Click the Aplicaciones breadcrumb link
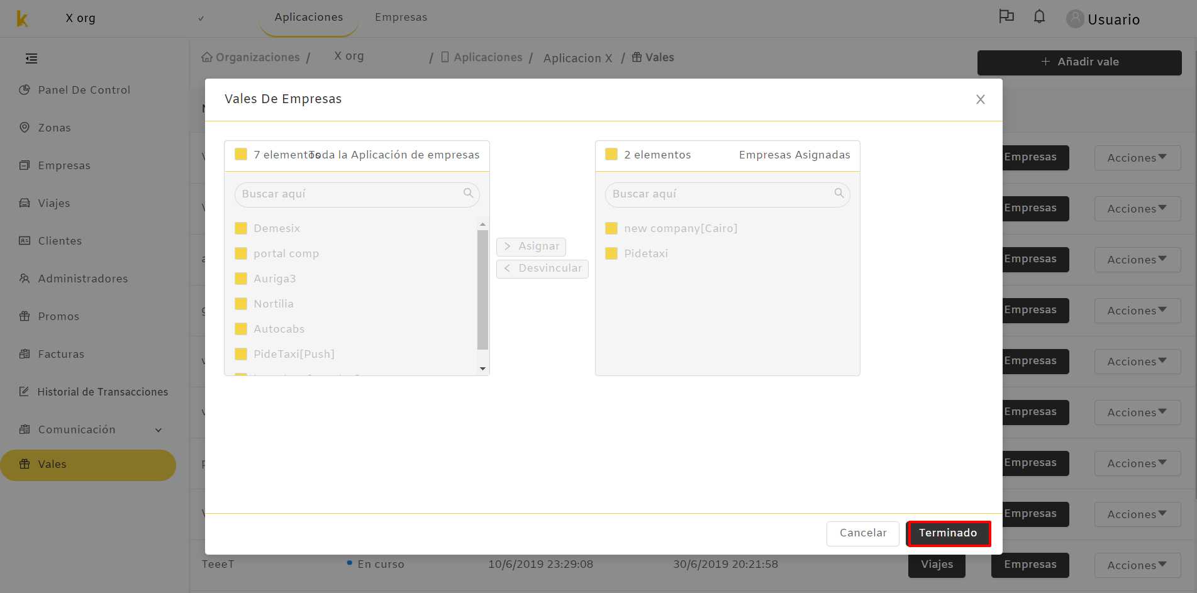 coord(488,57)
